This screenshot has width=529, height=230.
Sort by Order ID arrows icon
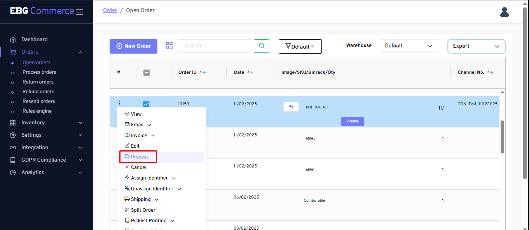(203, 73)
